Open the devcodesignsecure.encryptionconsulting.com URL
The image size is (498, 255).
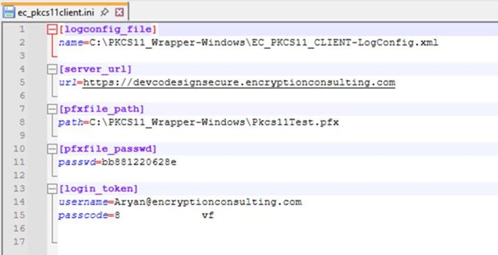(238, 82)
